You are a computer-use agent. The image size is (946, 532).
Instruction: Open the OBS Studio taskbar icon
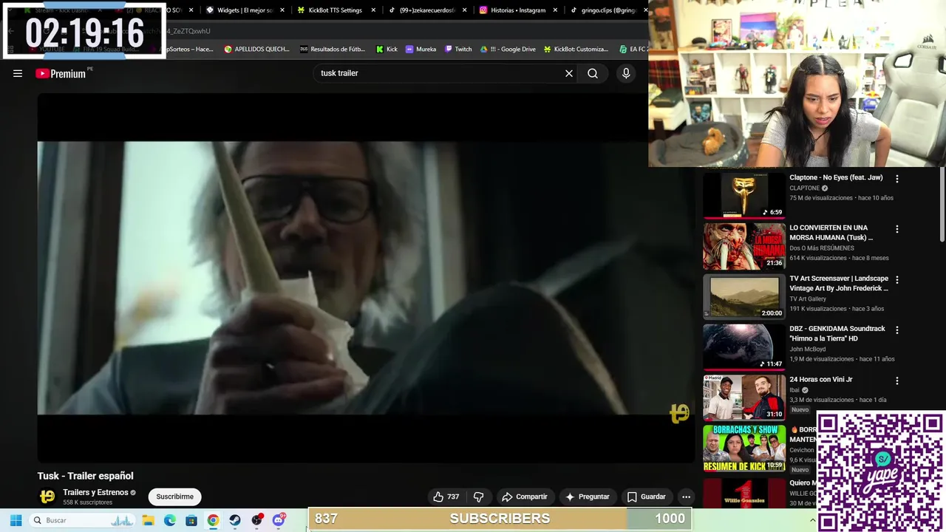pos(256,520)
